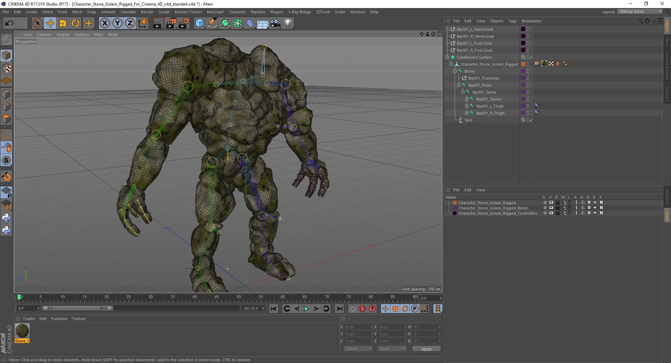
Task: Toggle Subdivision Surface enable checkmark
Action: tap(531, 57)
